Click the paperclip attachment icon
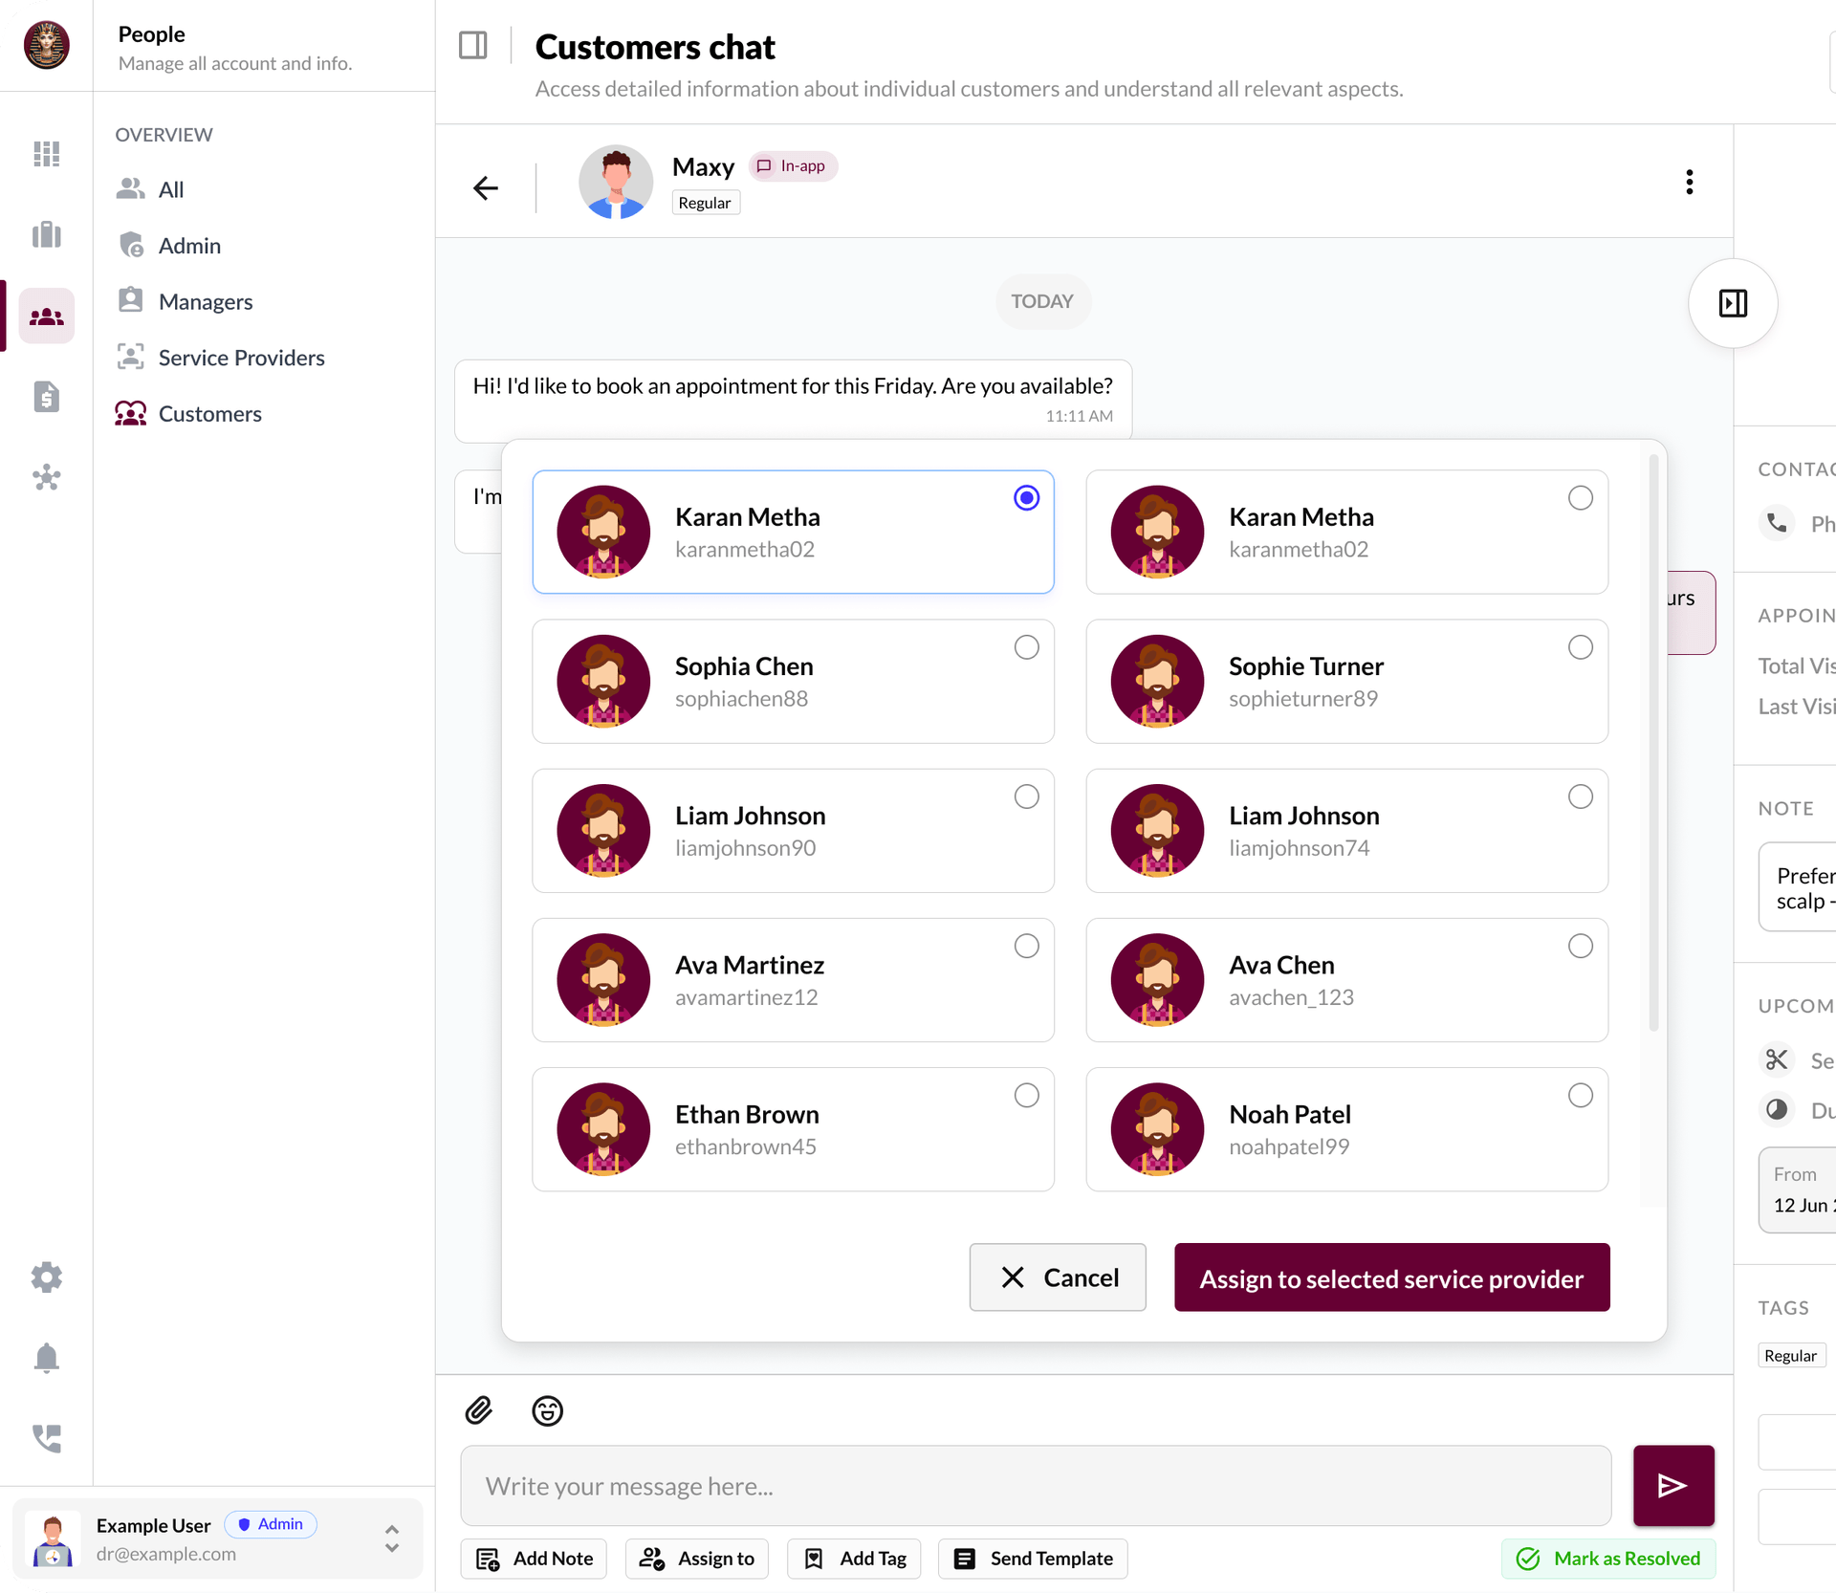The height and width of the screenshot is (1593, 1836). 479,1410
